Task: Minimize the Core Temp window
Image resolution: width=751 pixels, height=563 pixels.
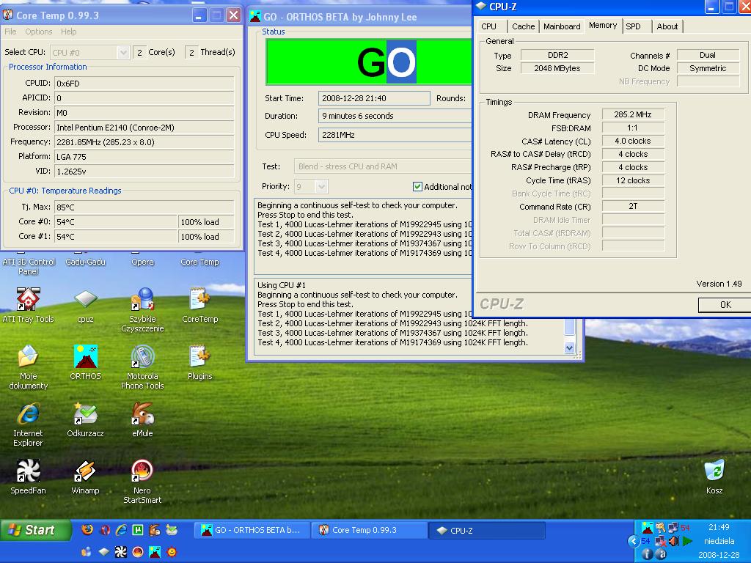Action: [x=199, y=15]
